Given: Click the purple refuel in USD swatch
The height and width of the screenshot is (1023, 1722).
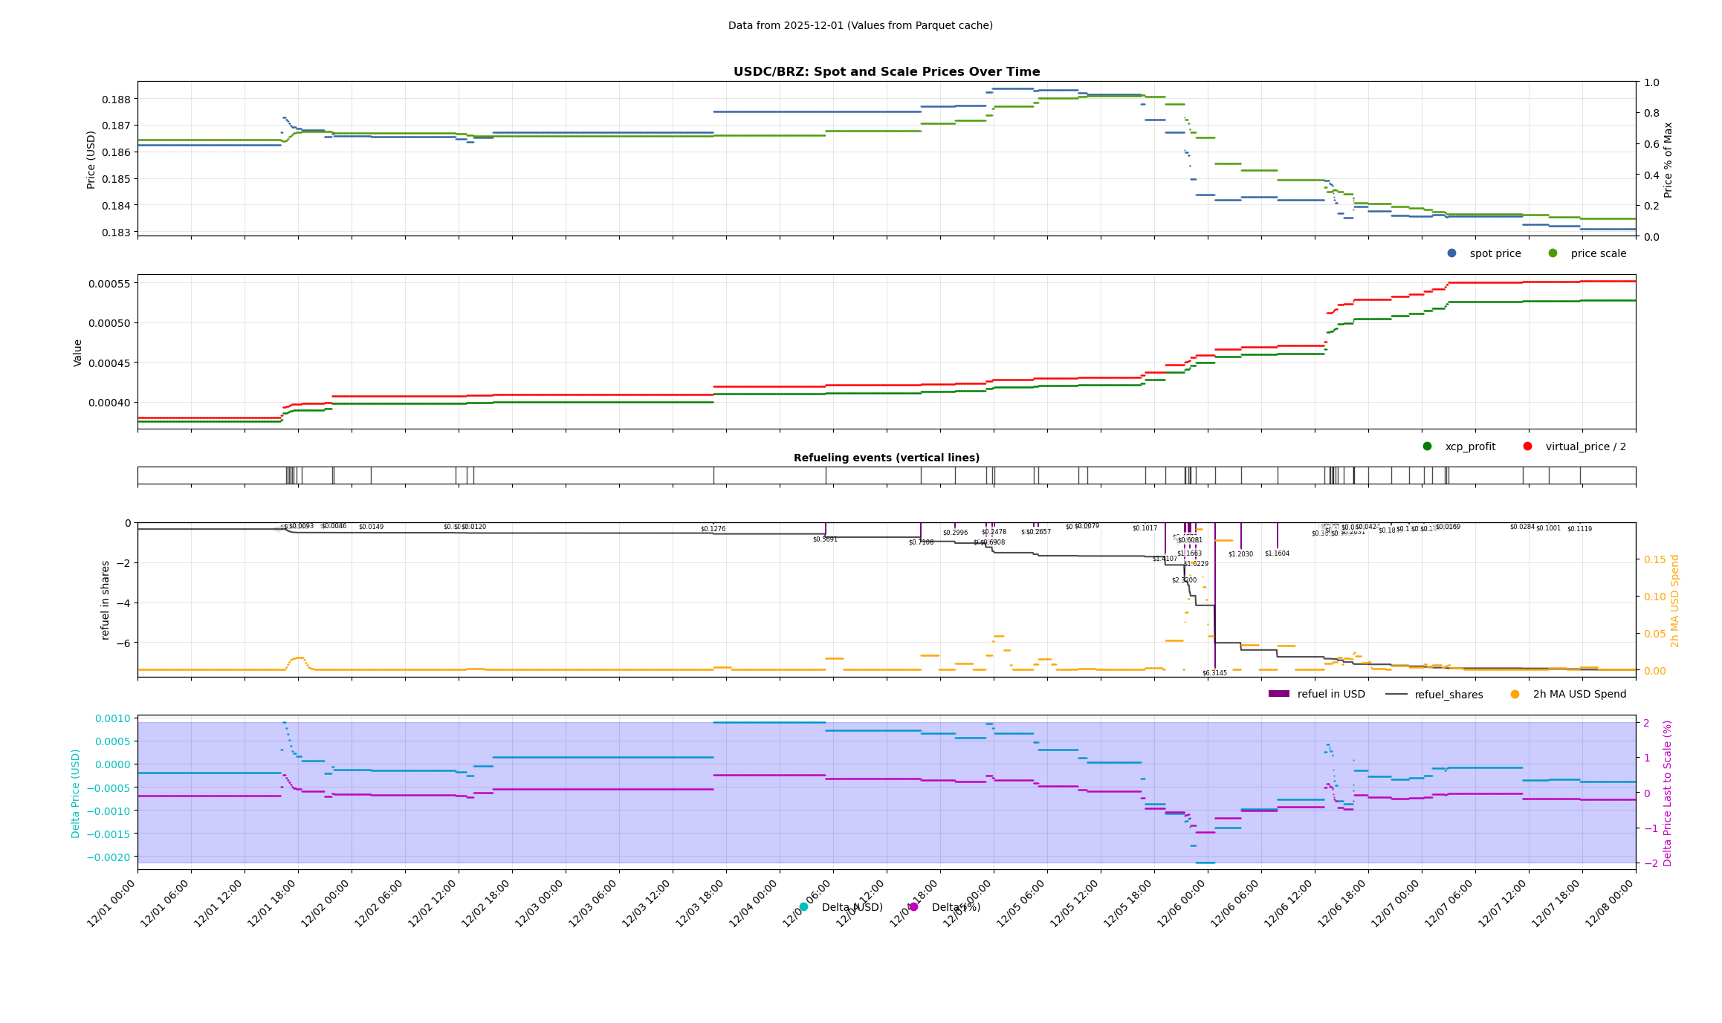Looking at the screenshot, I should 1278,694.
